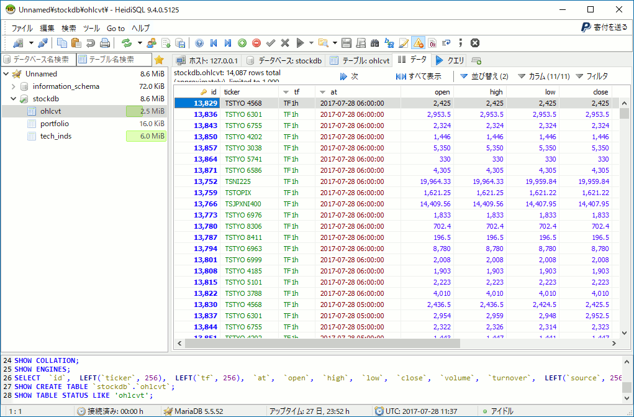Switch to the クエリ tab
The height and width of the screenshot is (417, 634).
coord(450,61)
